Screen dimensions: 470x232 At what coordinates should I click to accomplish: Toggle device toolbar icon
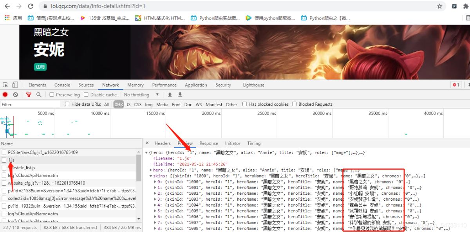(15, 85)
